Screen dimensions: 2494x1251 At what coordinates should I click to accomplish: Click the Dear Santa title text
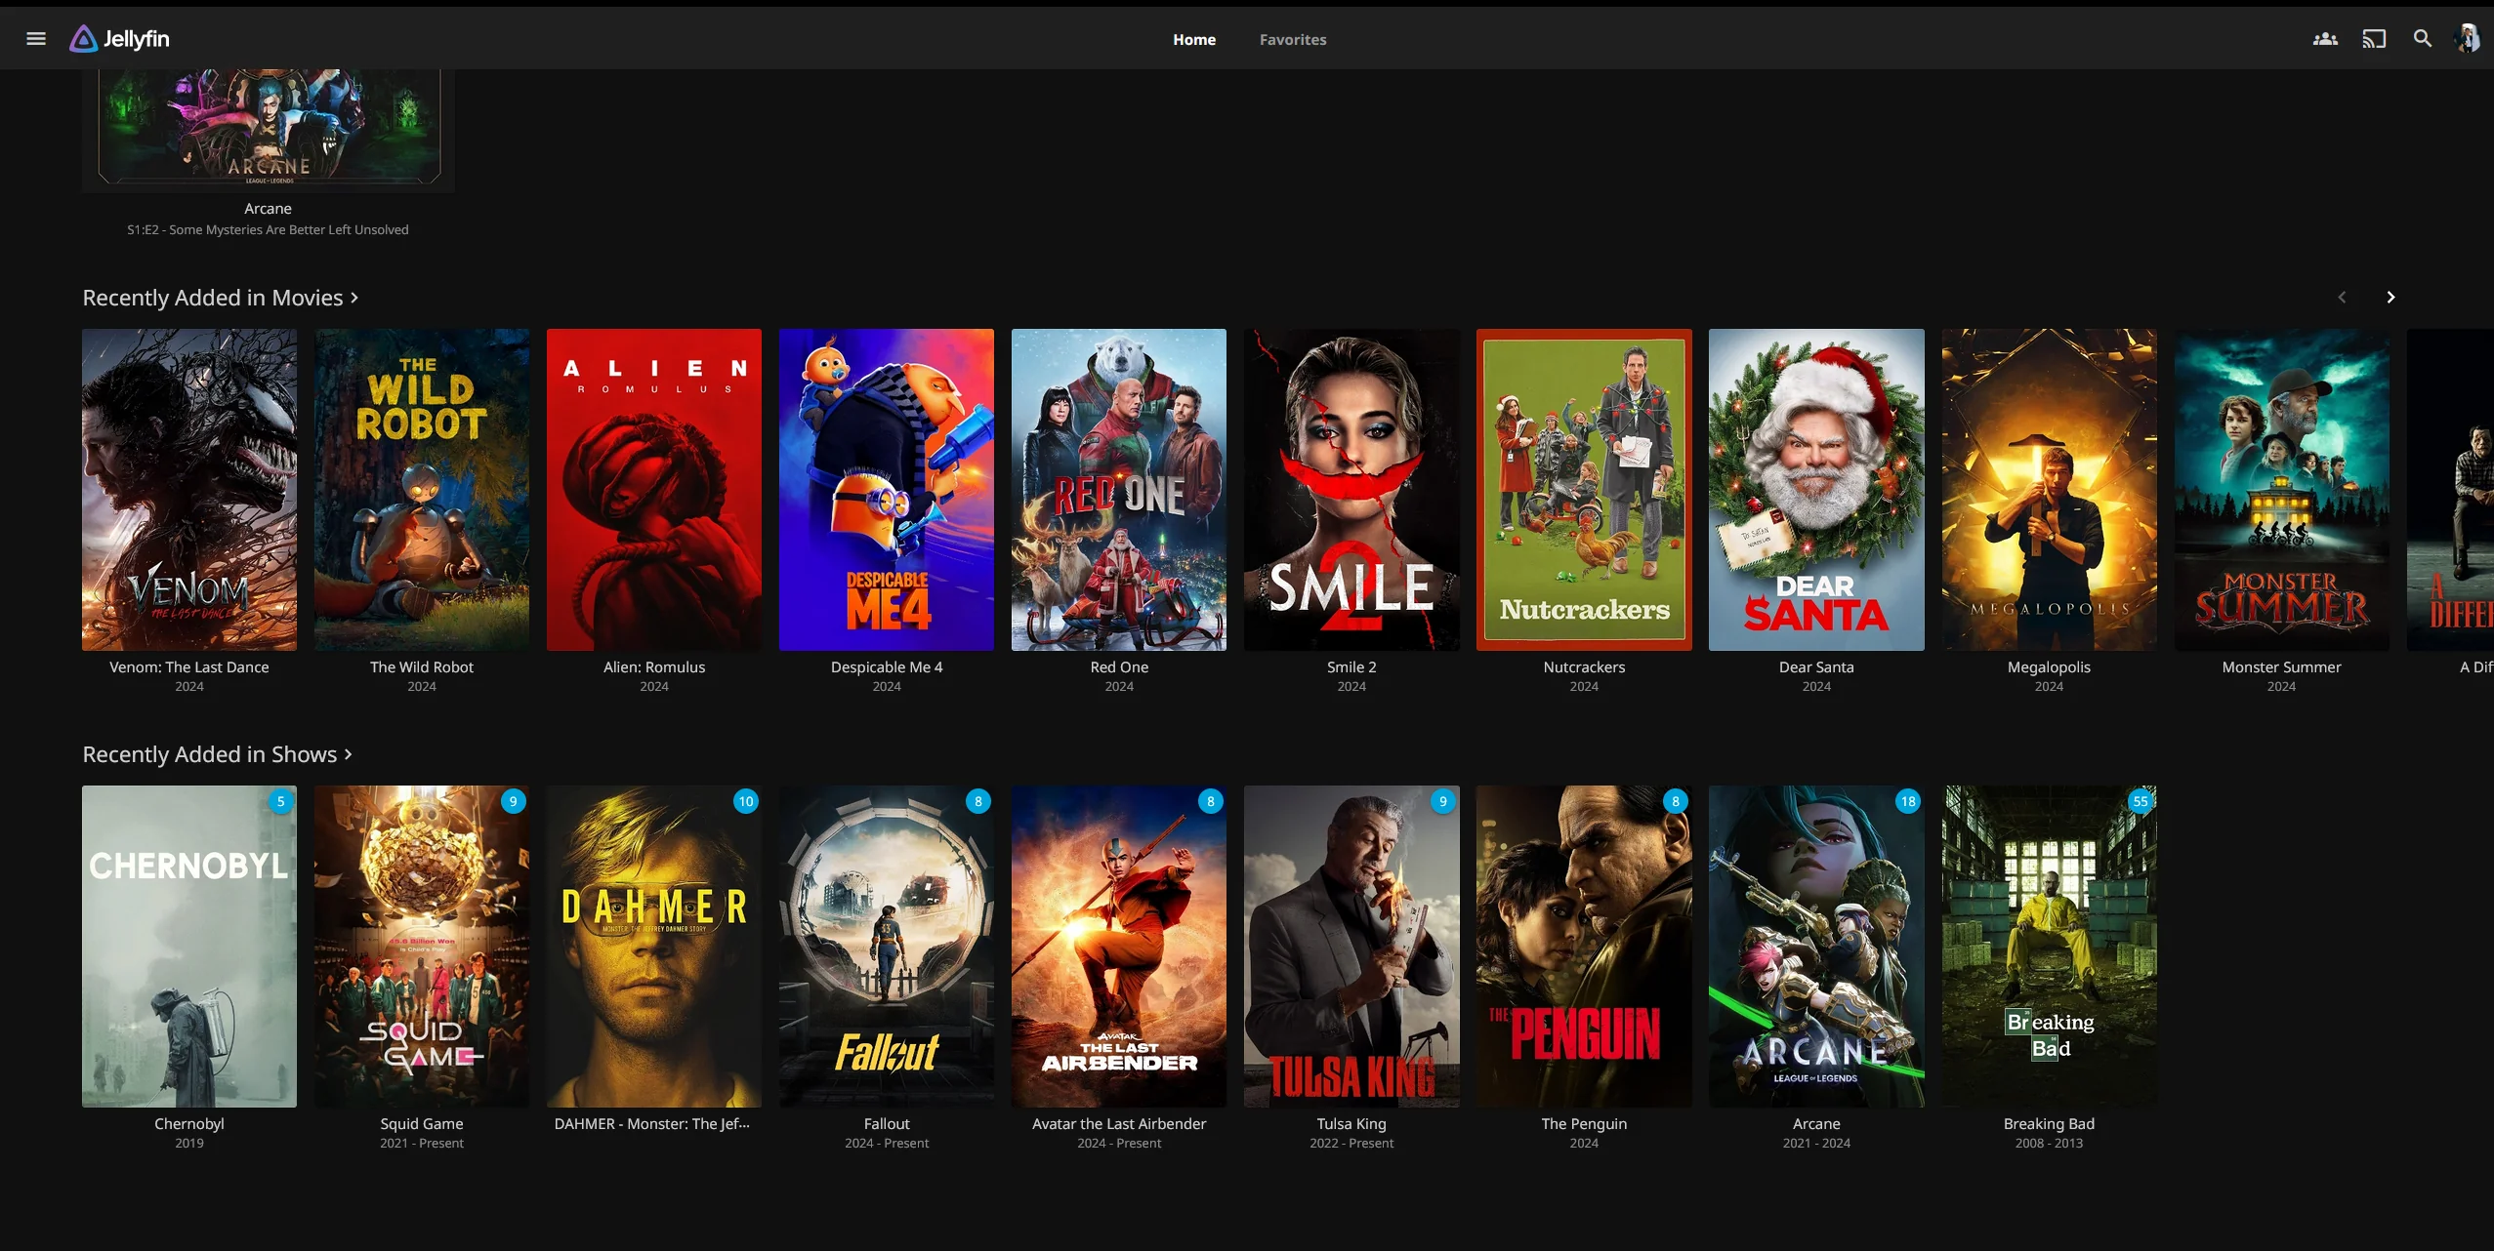pos(1816,667)
